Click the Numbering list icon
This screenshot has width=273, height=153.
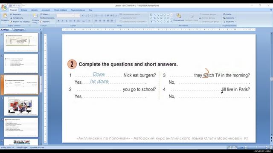(x=102, y=16)
